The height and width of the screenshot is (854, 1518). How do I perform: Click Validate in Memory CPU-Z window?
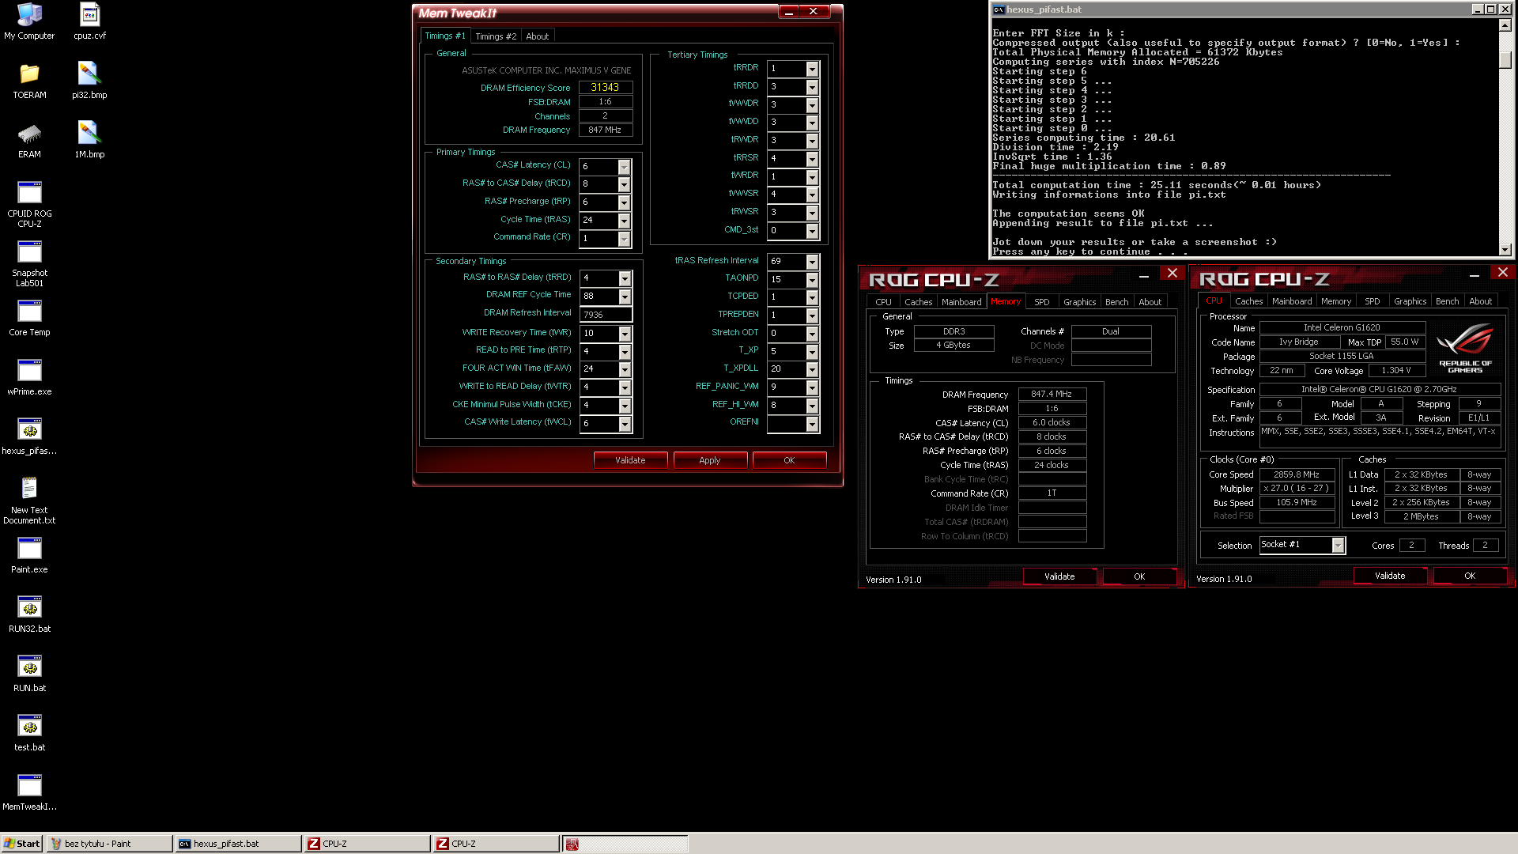[x=1059, y=576]
